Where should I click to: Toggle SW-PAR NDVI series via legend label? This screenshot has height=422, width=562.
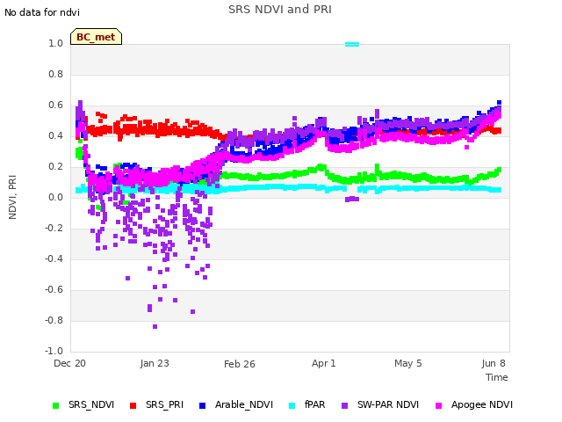coord(388,404)
